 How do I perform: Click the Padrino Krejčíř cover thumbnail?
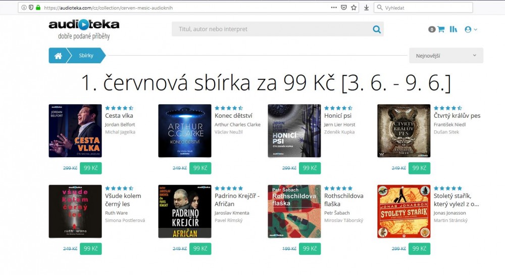click(x=185, y=211)
